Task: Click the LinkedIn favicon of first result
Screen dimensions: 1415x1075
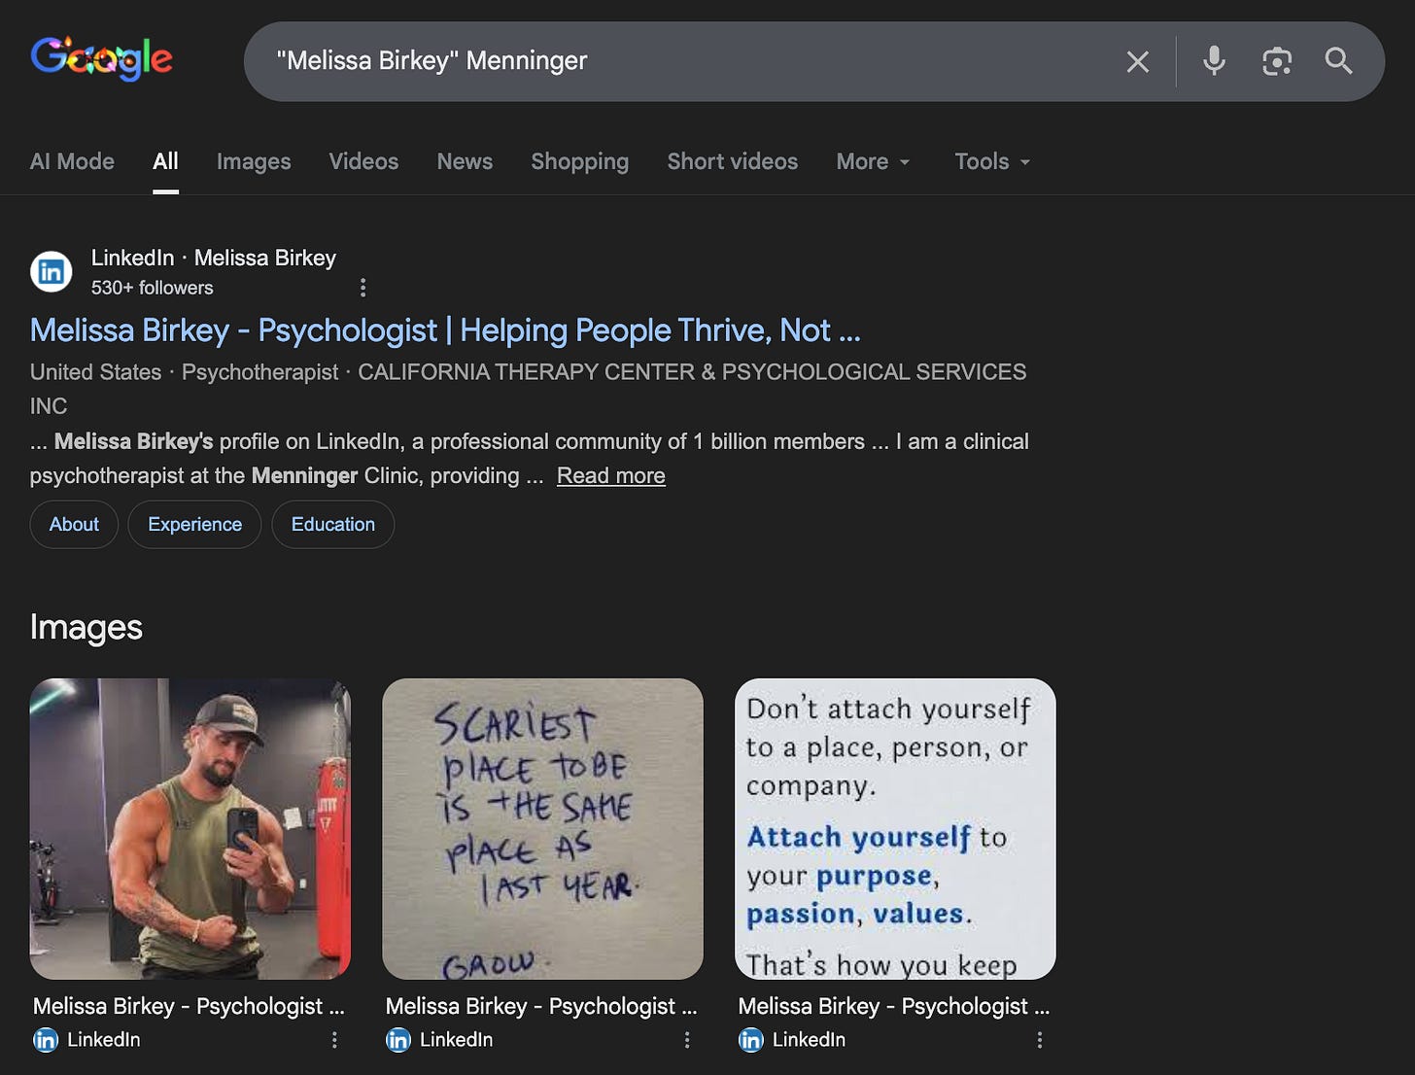Action: 52,272
